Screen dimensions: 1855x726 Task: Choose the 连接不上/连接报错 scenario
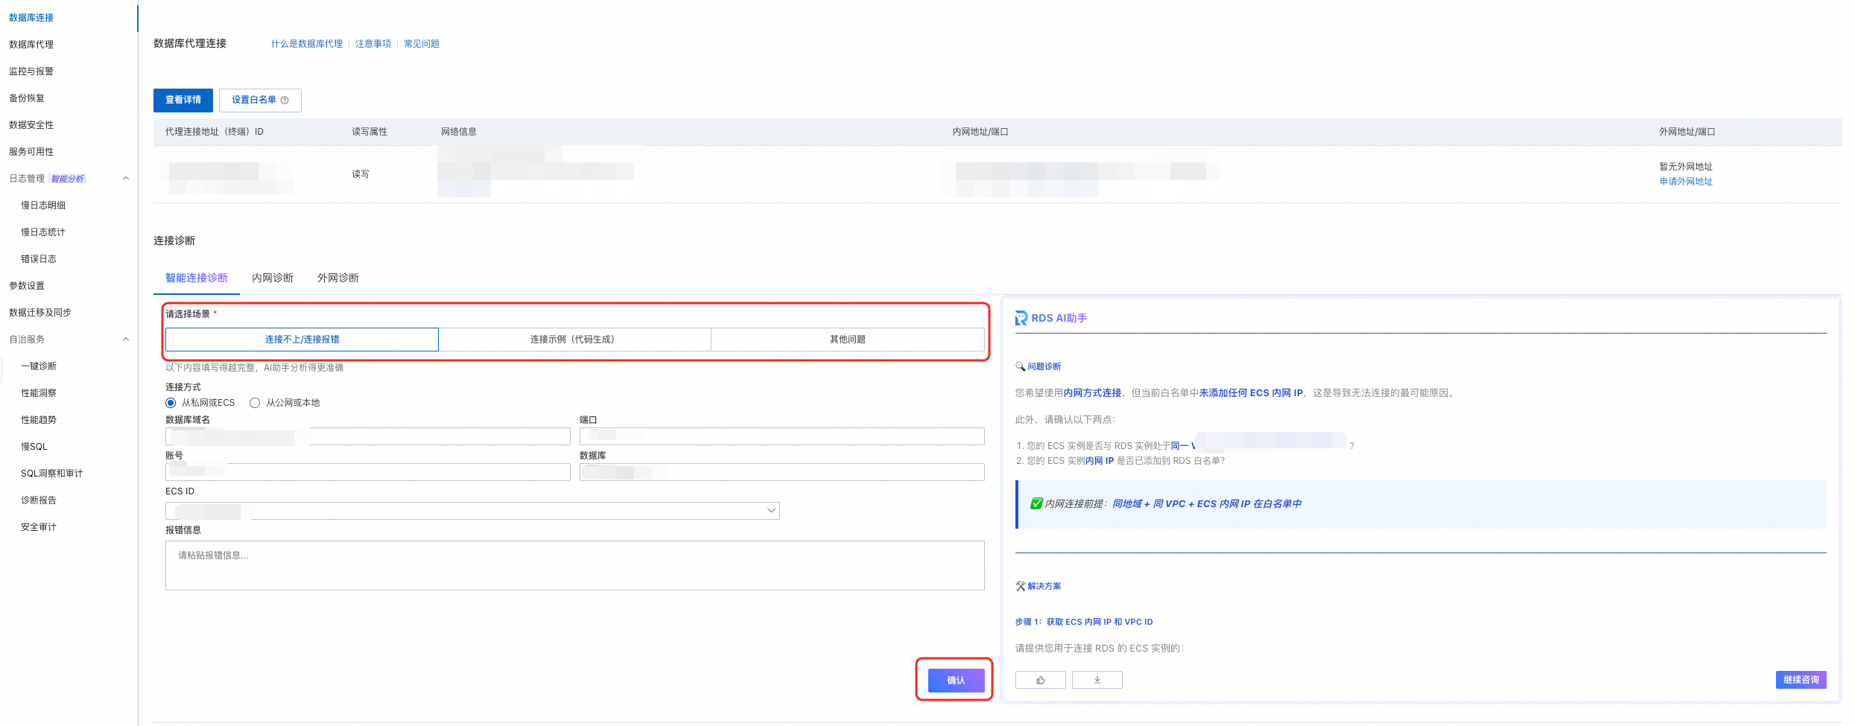pos(302,340)
